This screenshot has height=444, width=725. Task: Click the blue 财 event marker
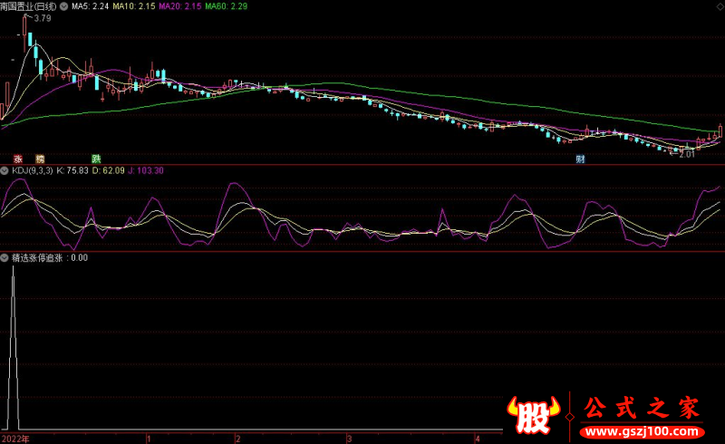coord(580,159)
